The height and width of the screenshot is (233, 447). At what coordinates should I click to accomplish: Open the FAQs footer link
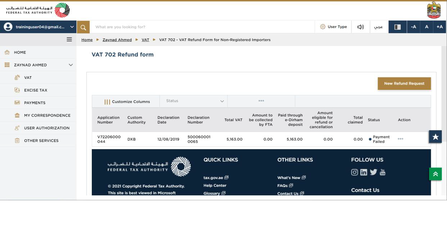[285, 186]
